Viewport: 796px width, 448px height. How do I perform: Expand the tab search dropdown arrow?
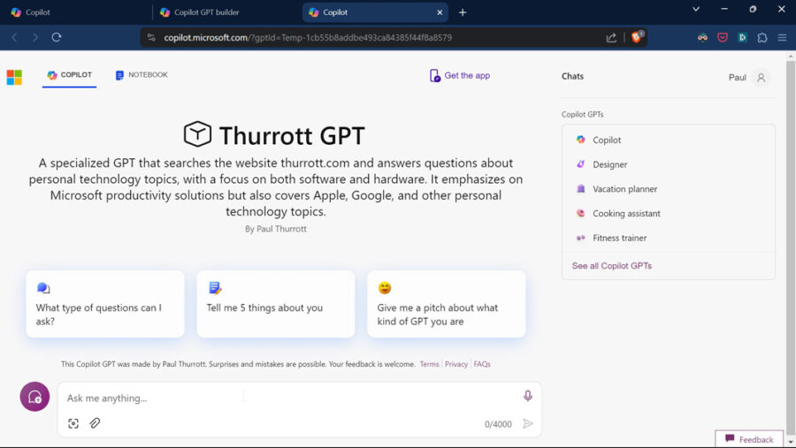tap(696, 10)
